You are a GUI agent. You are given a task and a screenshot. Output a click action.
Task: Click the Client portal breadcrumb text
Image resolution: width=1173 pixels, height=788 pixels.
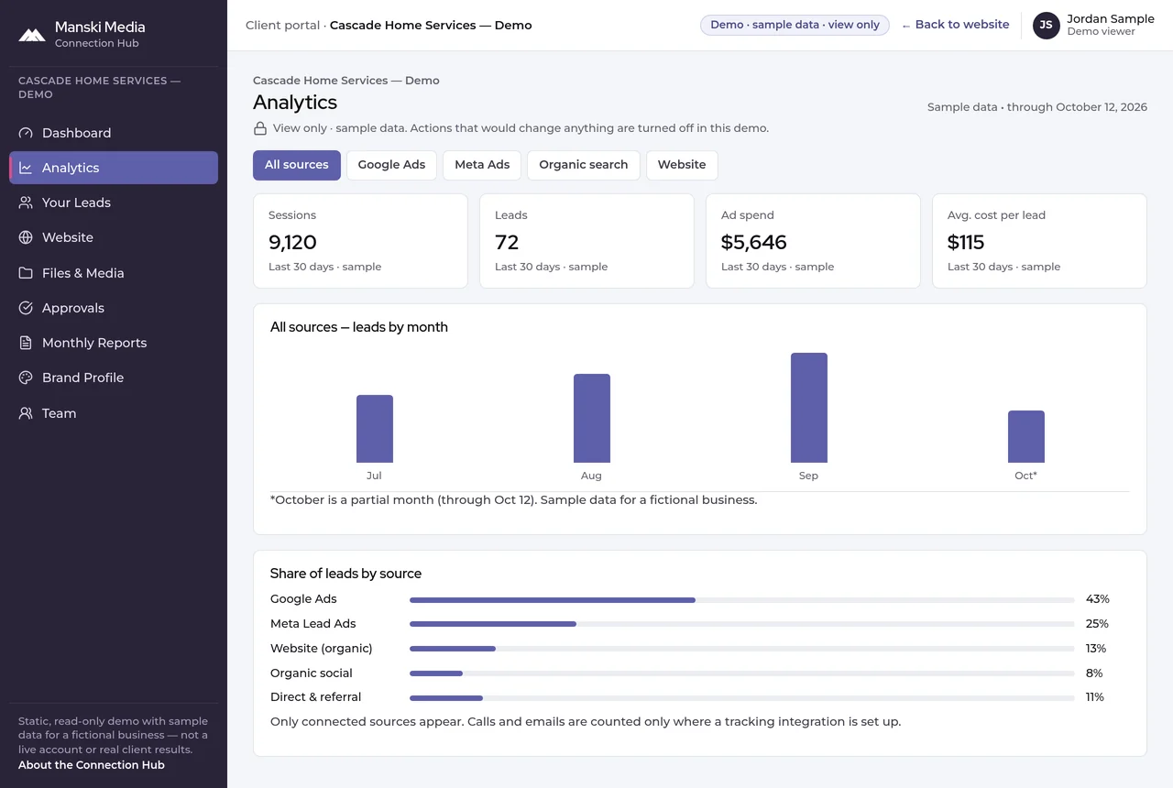tap(283, 25)
